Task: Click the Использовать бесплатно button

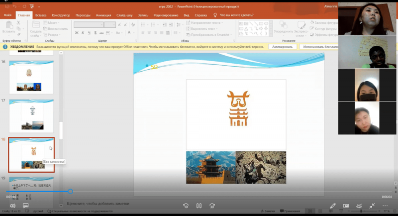Action: pos(320,47)
